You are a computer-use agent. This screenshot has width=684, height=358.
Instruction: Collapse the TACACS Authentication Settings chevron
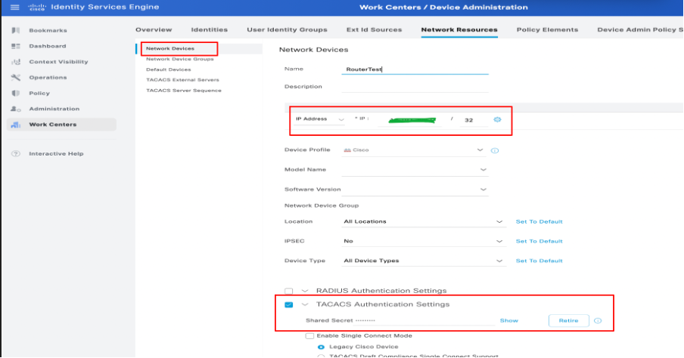point(305,304)
